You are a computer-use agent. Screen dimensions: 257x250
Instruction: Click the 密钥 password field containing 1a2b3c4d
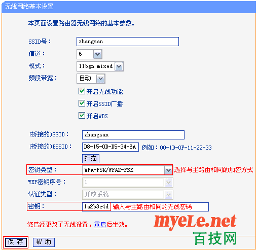(x=145, y=207)
